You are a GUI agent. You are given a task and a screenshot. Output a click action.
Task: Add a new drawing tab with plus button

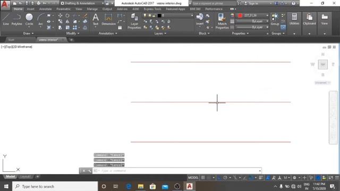(x=71, y=40)
